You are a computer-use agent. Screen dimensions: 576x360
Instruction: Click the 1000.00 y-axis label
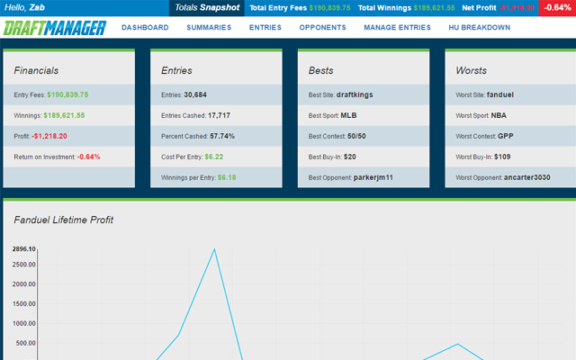tap(24, 323)
